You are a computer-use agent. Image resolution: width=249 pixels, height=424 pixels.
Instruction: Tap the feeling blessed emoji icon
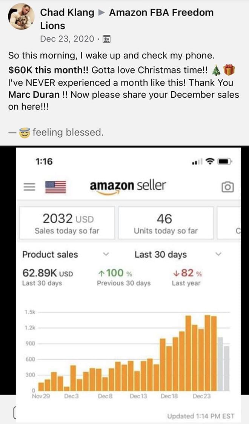26,132
